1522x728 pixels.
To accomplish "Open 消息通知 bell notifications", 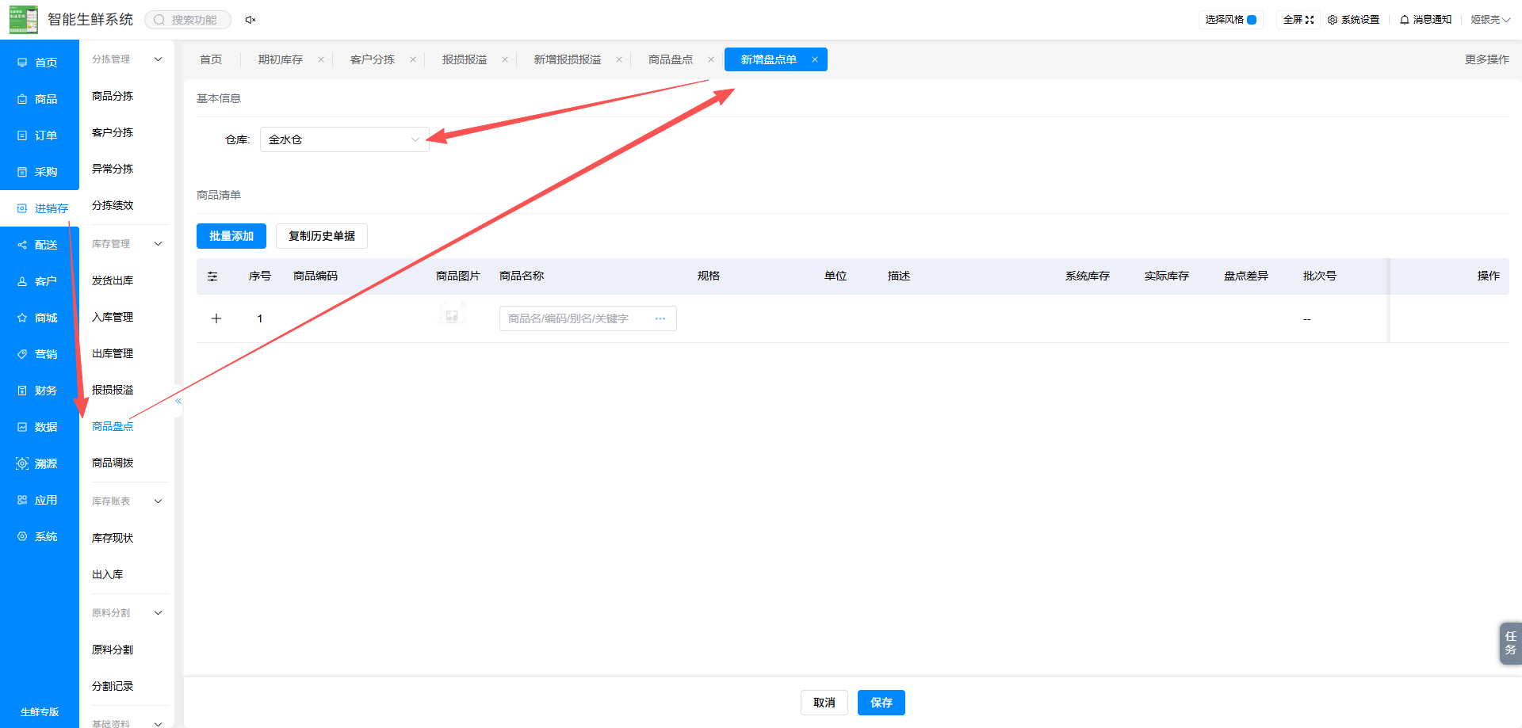I will 1426,20.
